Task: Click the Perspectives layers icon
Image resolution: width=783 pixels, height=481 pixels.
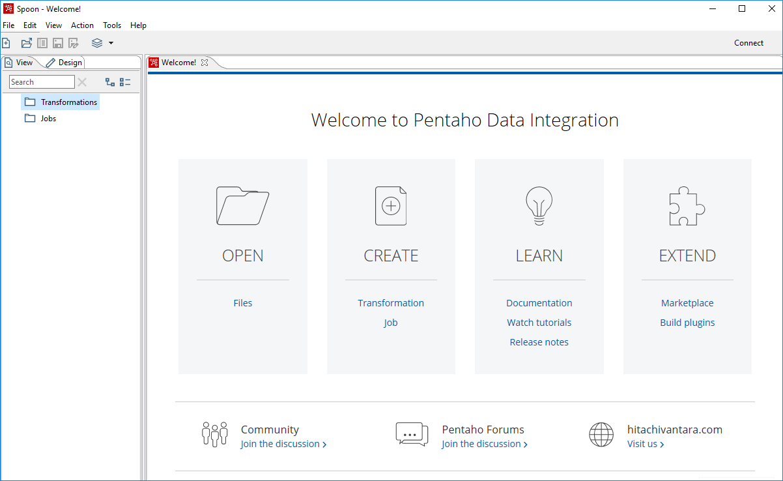Action: click(97, 43)
